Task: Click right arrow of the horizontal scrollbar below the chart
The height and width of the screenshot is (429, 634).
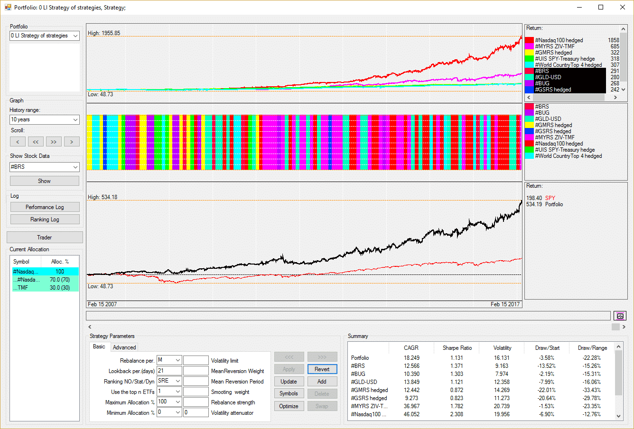Action: pos(624,327)
